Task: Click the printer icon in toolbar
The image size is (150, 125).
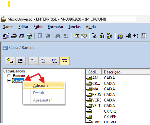Action: [x=14, y=36]
